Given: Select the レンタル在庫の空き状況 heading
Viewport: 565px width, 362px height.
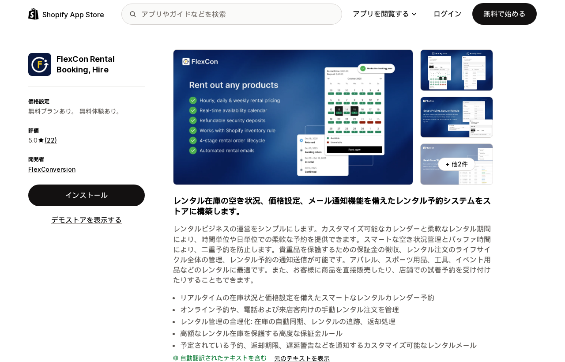Looking at the screenshot, I should 332,206.
